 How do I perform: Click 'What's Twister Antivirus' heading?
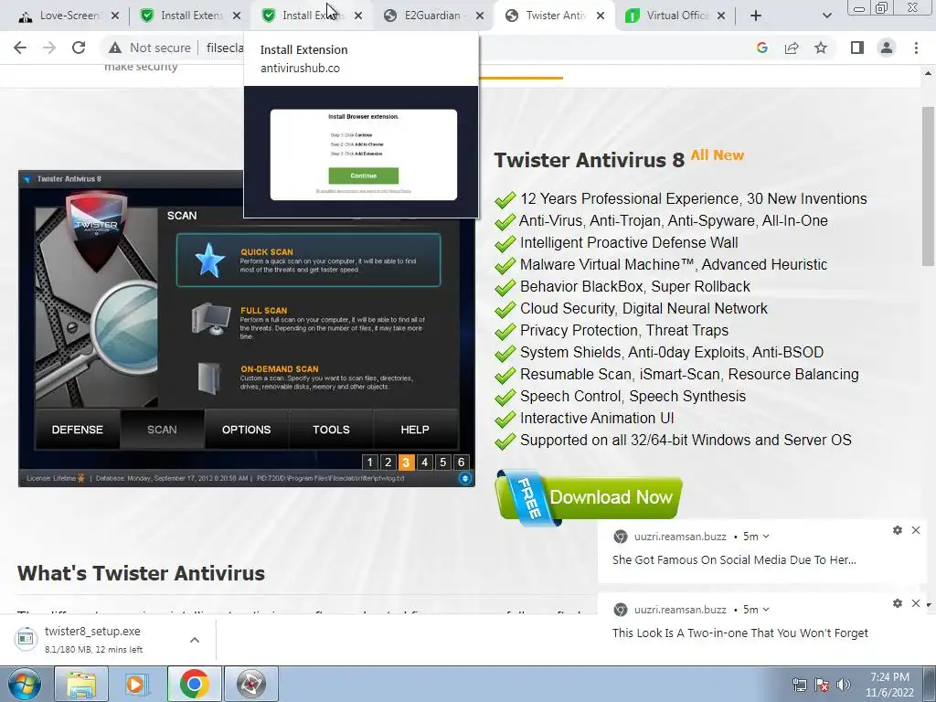pos(141,573)
